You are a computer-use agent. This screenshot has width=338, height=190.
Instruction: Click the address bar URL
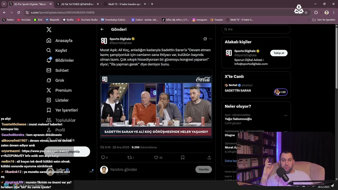tap(63, 12)
